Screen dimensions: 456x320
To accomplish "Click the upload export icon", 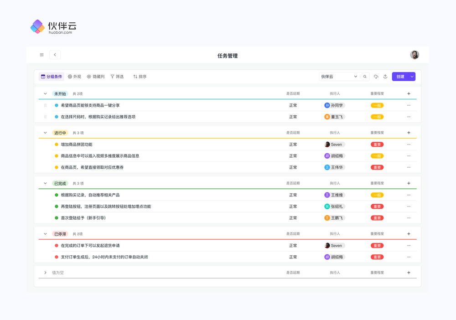I will 385,77.
